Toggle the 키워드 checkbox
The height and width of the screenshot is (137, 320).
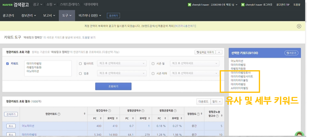[7, 64]
